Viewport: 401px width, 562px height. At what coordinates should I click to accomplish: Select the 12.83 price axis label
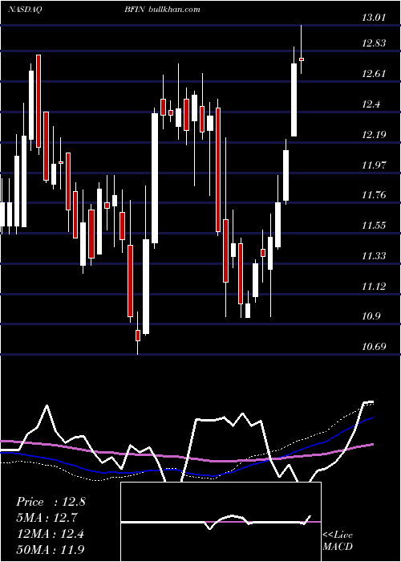tap(374, 43)
